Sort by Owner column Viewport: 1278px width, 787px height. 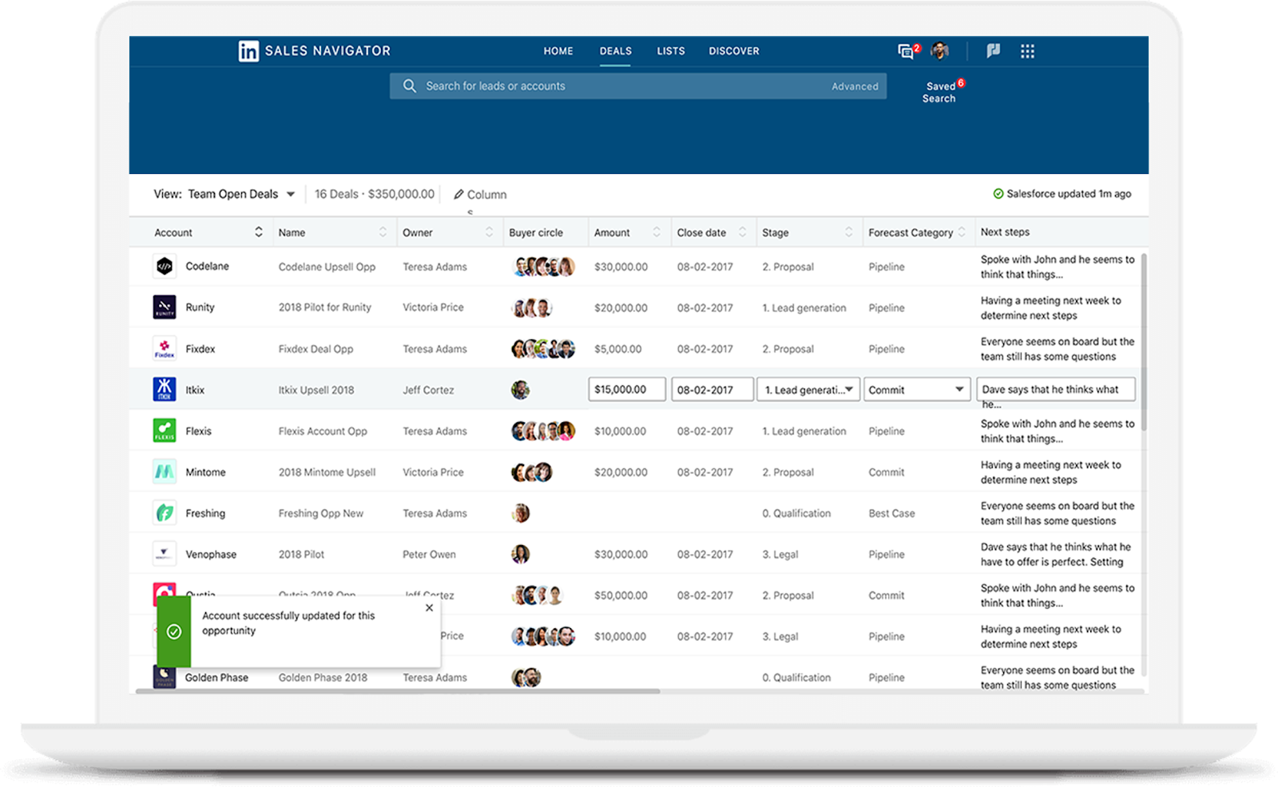click(489, 232)
